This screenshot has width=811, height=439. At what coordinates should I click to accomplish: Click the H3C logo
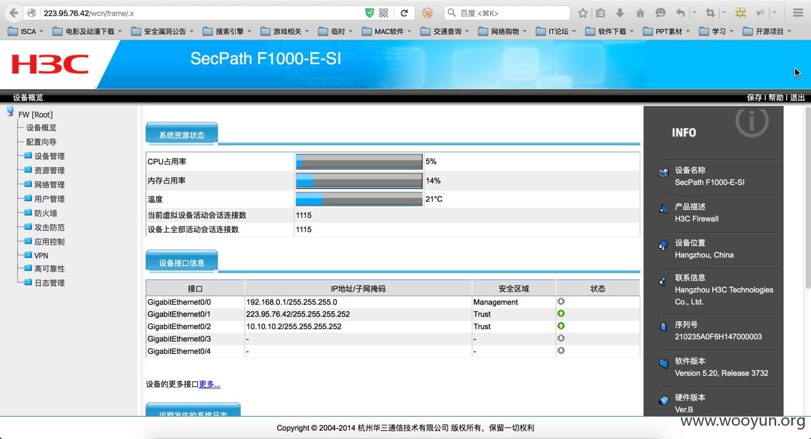tap(50, 64)
